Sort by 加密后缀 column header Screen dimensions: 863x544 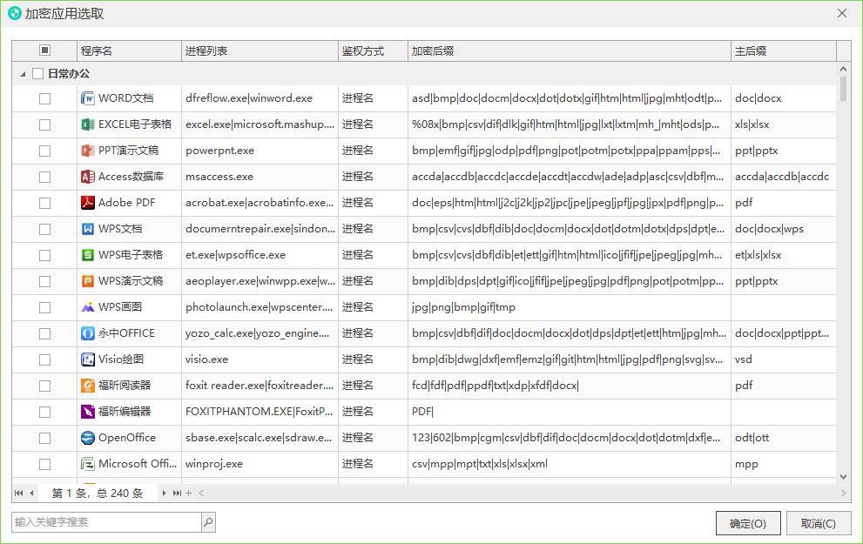[570, 50]
